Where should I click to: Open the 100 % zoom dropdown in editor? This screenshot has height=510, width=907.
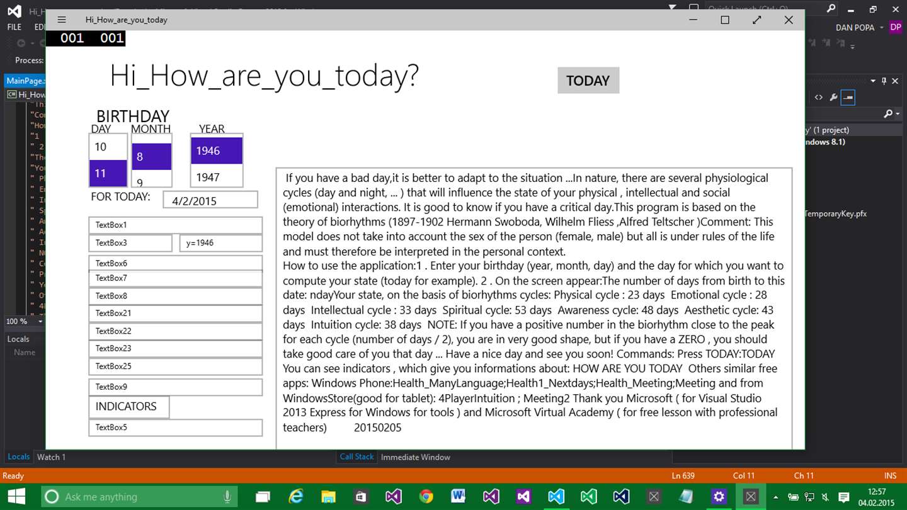coord(40,321)
